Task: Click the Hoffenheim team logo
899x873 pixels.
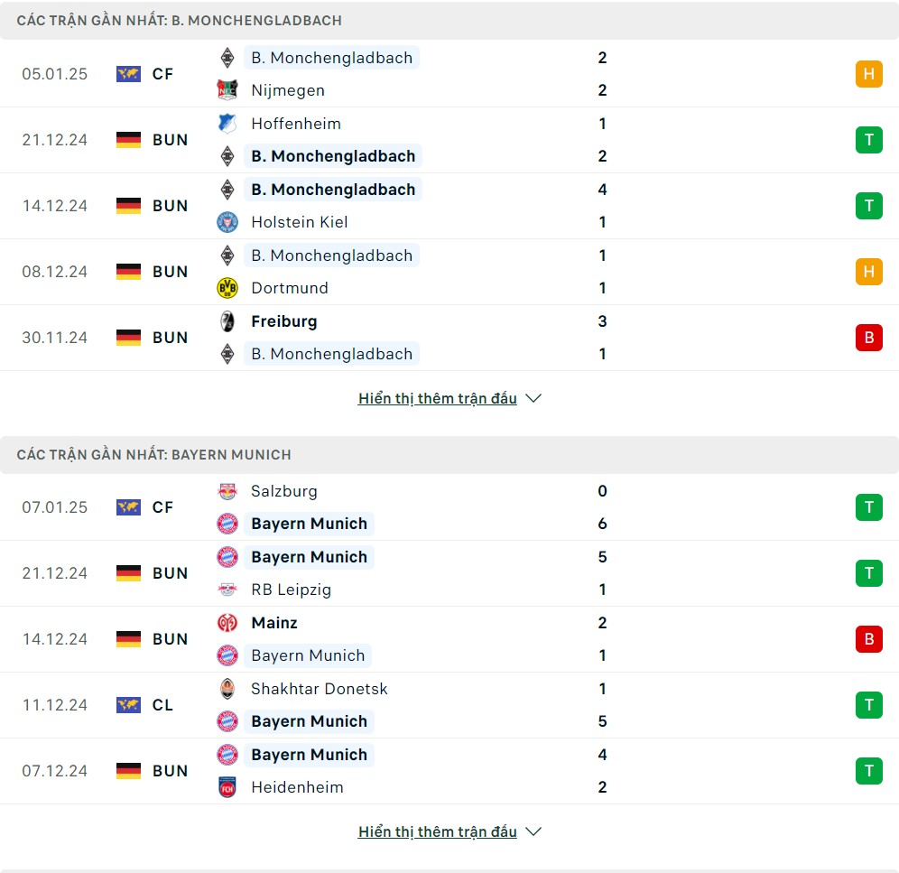Action: pyautogui.click(x=227, y=124)
